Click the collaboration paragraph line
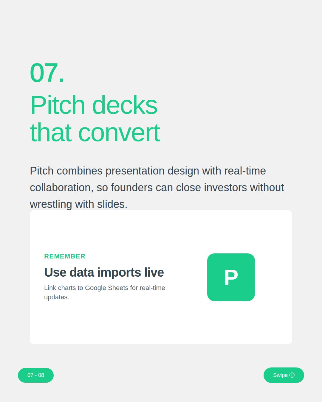This screenshot has height=402, width=322. (157, 188)
